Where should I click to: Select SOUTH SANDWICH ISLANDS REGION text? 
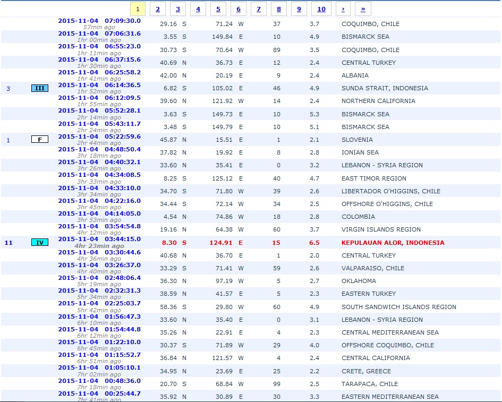(x=398, y=306)
